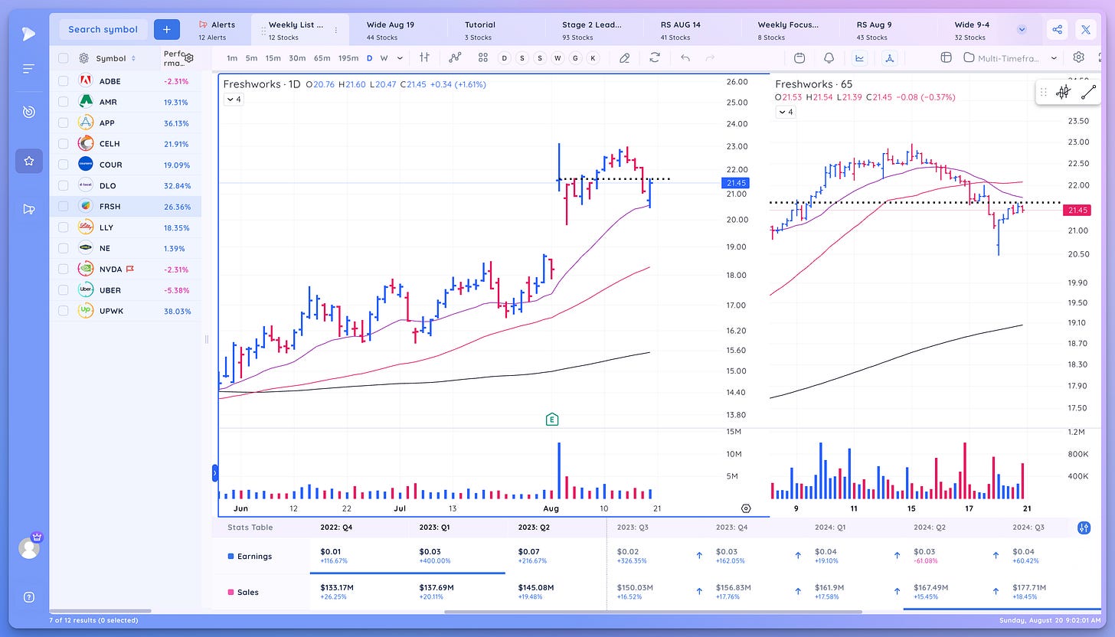Toggle the three-node network icon
Screen dimensions: 1115x637
tap(889, 57)
